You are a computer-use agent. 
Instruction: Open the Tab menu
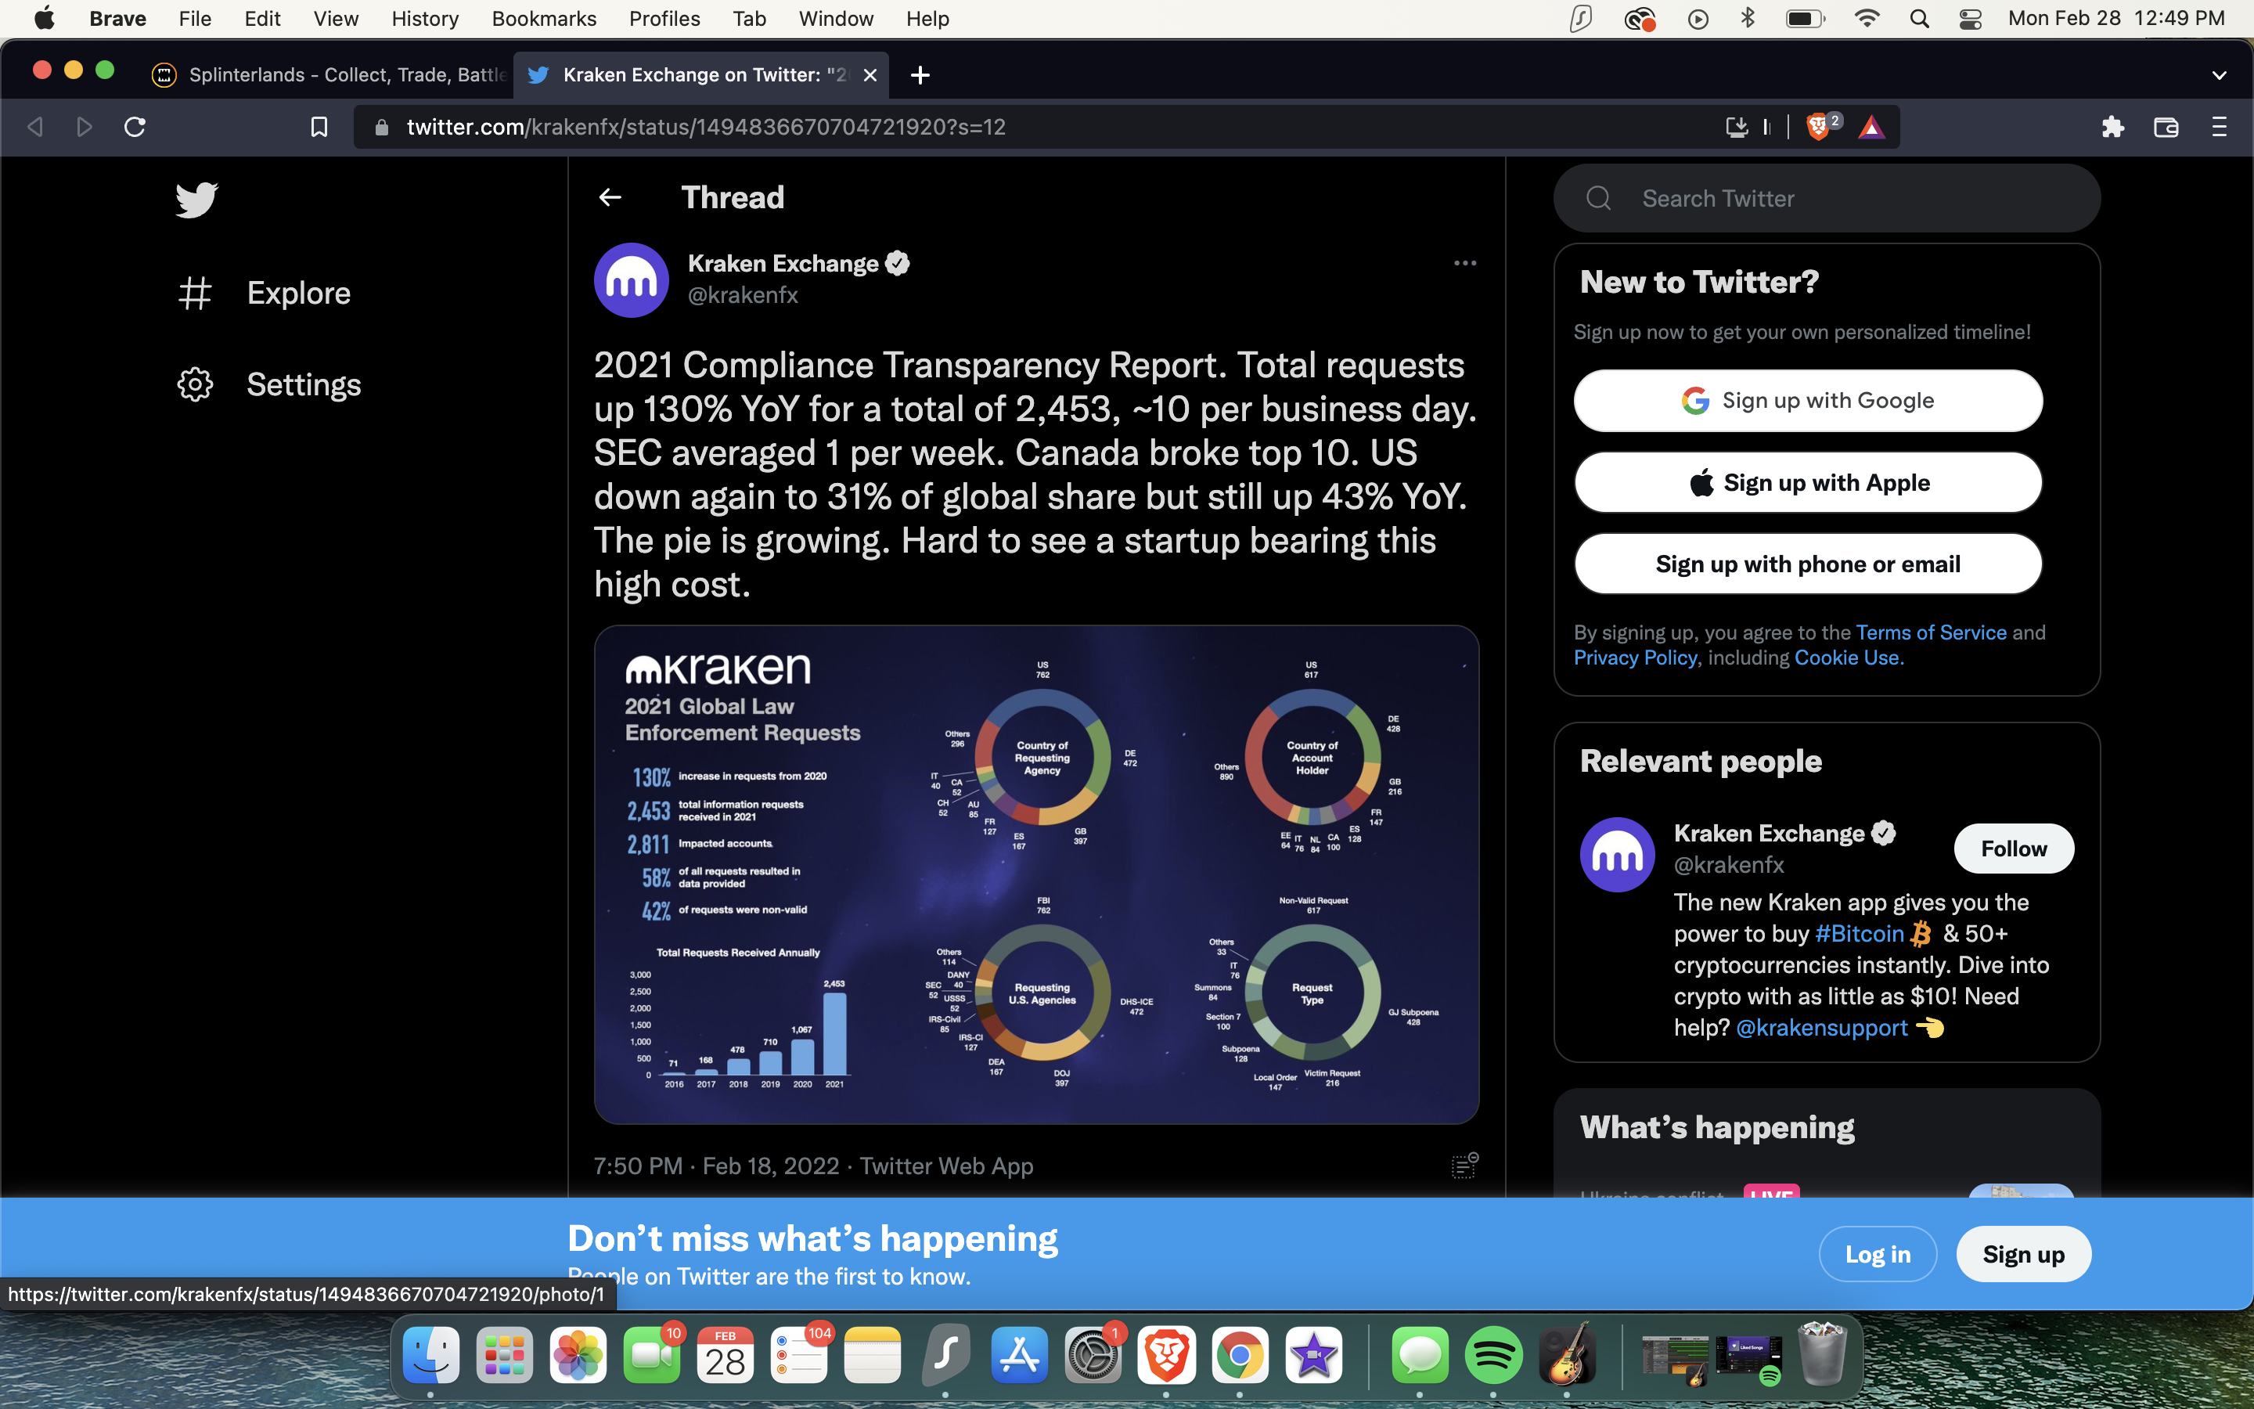[749, 19]
